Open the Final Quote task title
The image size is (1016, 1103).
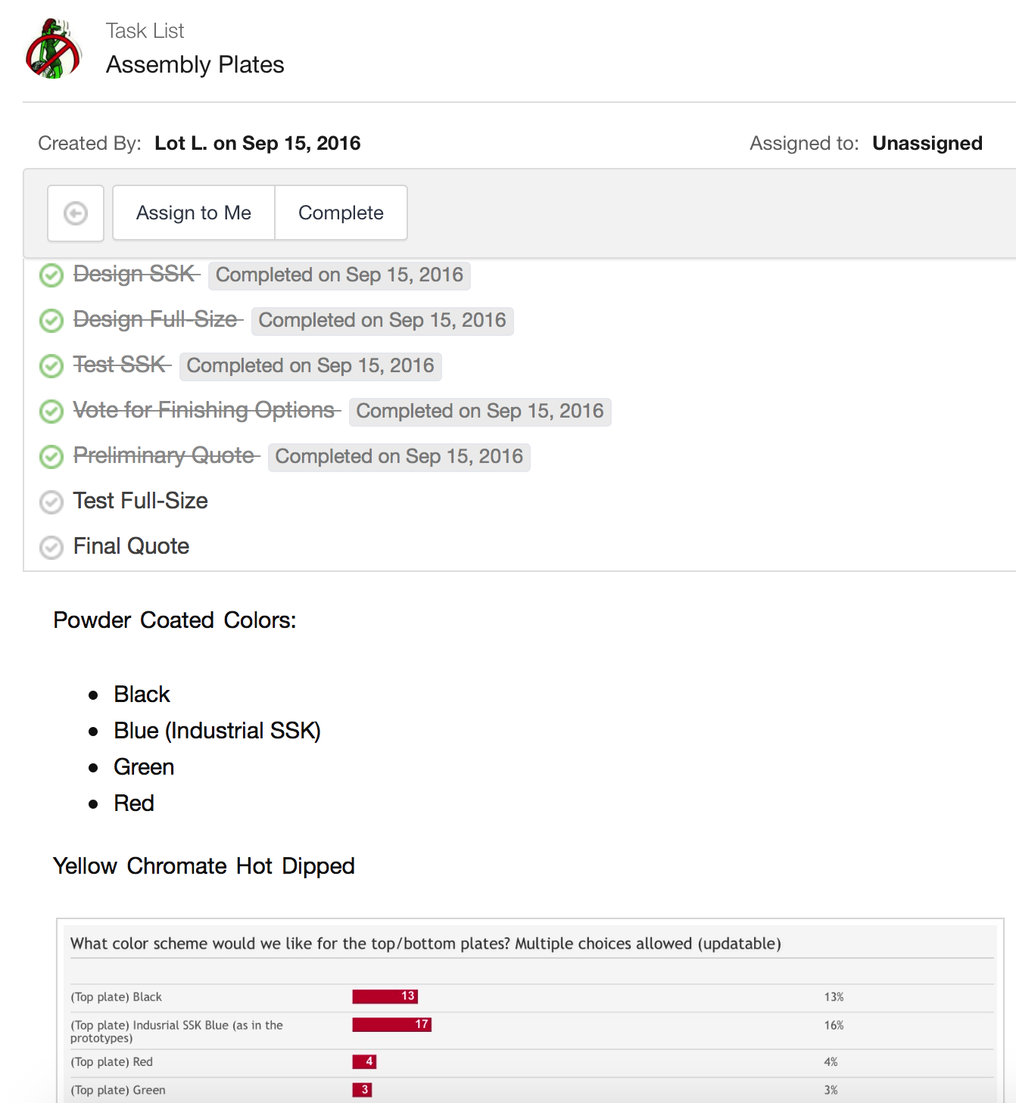coord(131,546)
